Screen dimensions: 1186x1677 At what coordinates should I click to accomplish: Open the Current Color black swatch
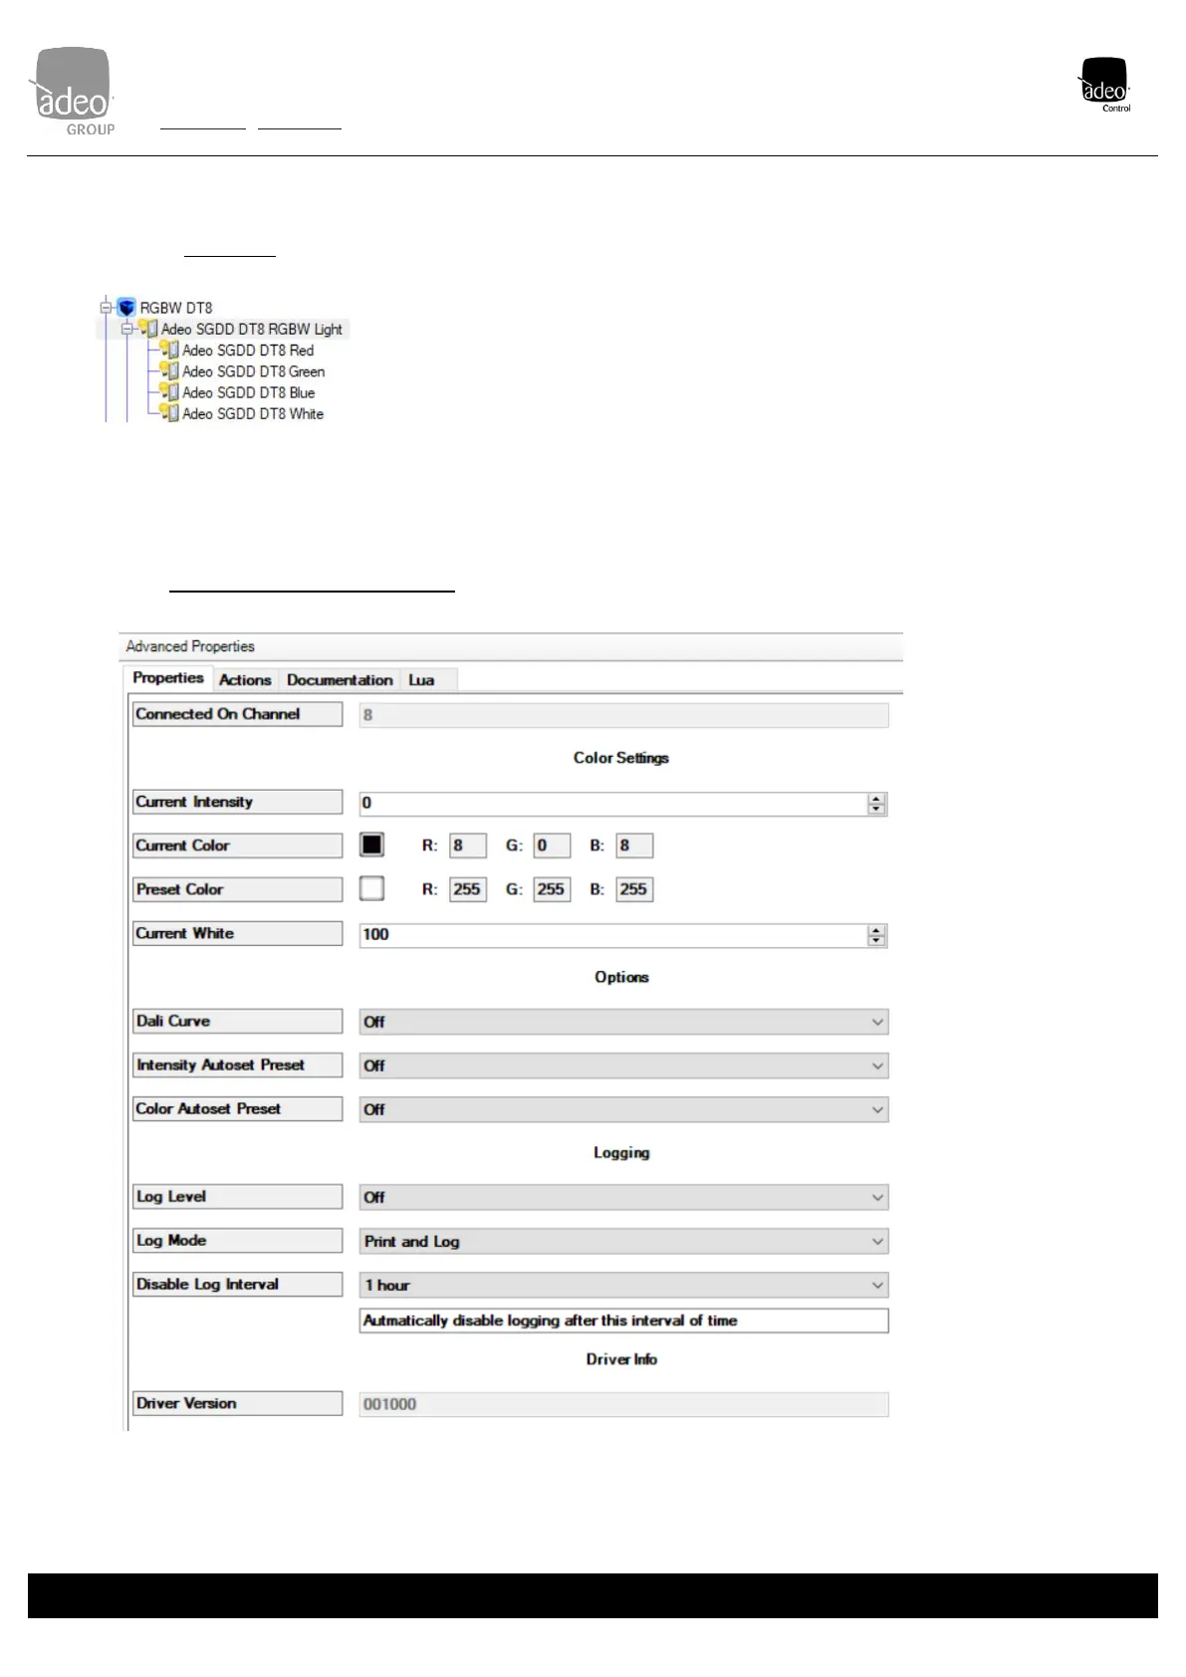point(371,844)
